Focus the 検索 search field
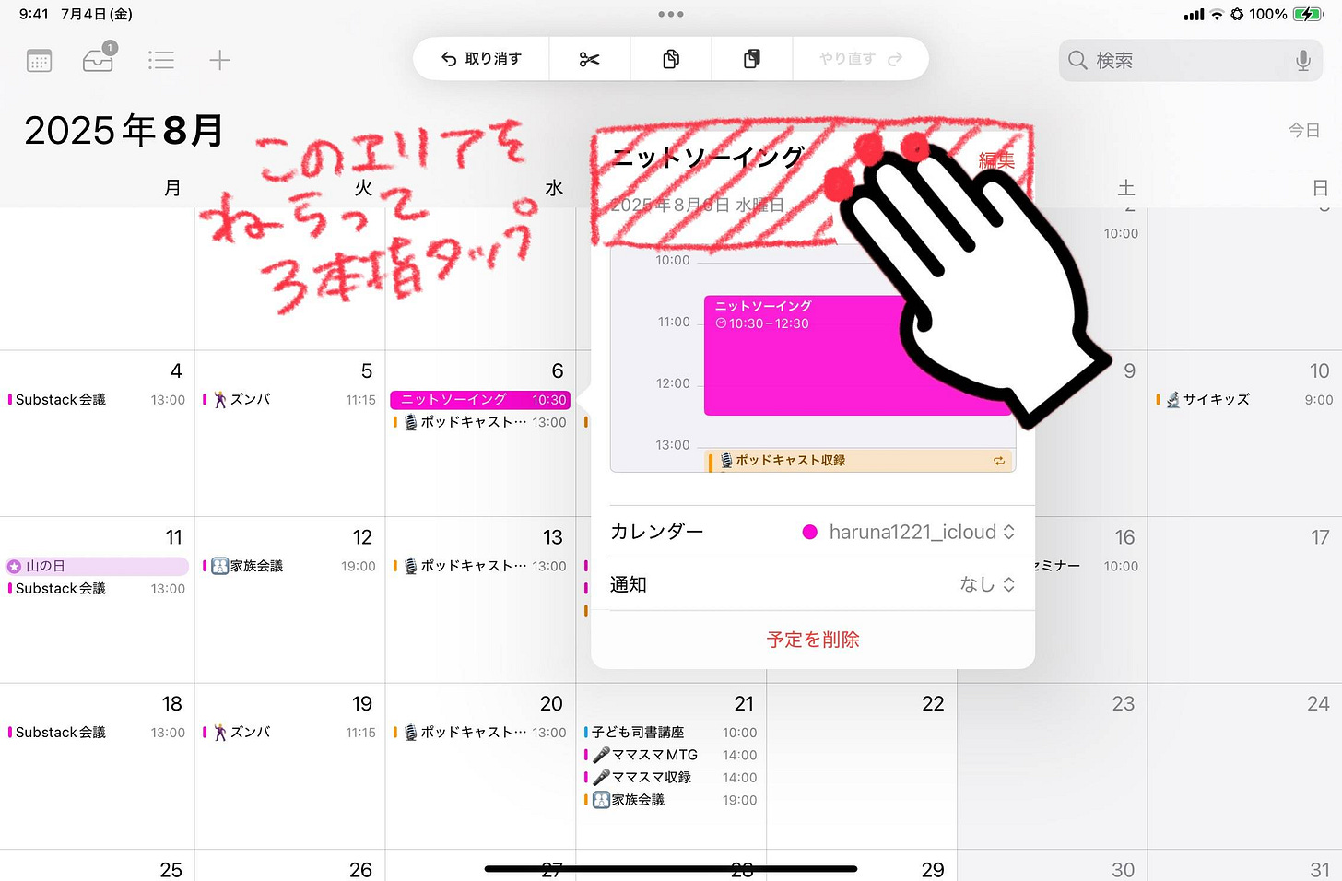This screenshot has height=881, width=1342. [x=1191, y=61]
